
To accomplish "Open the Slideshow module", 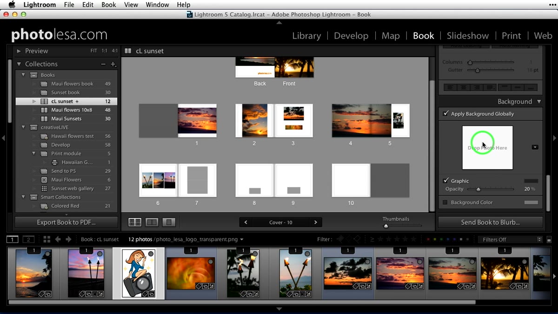I will 467,36.
